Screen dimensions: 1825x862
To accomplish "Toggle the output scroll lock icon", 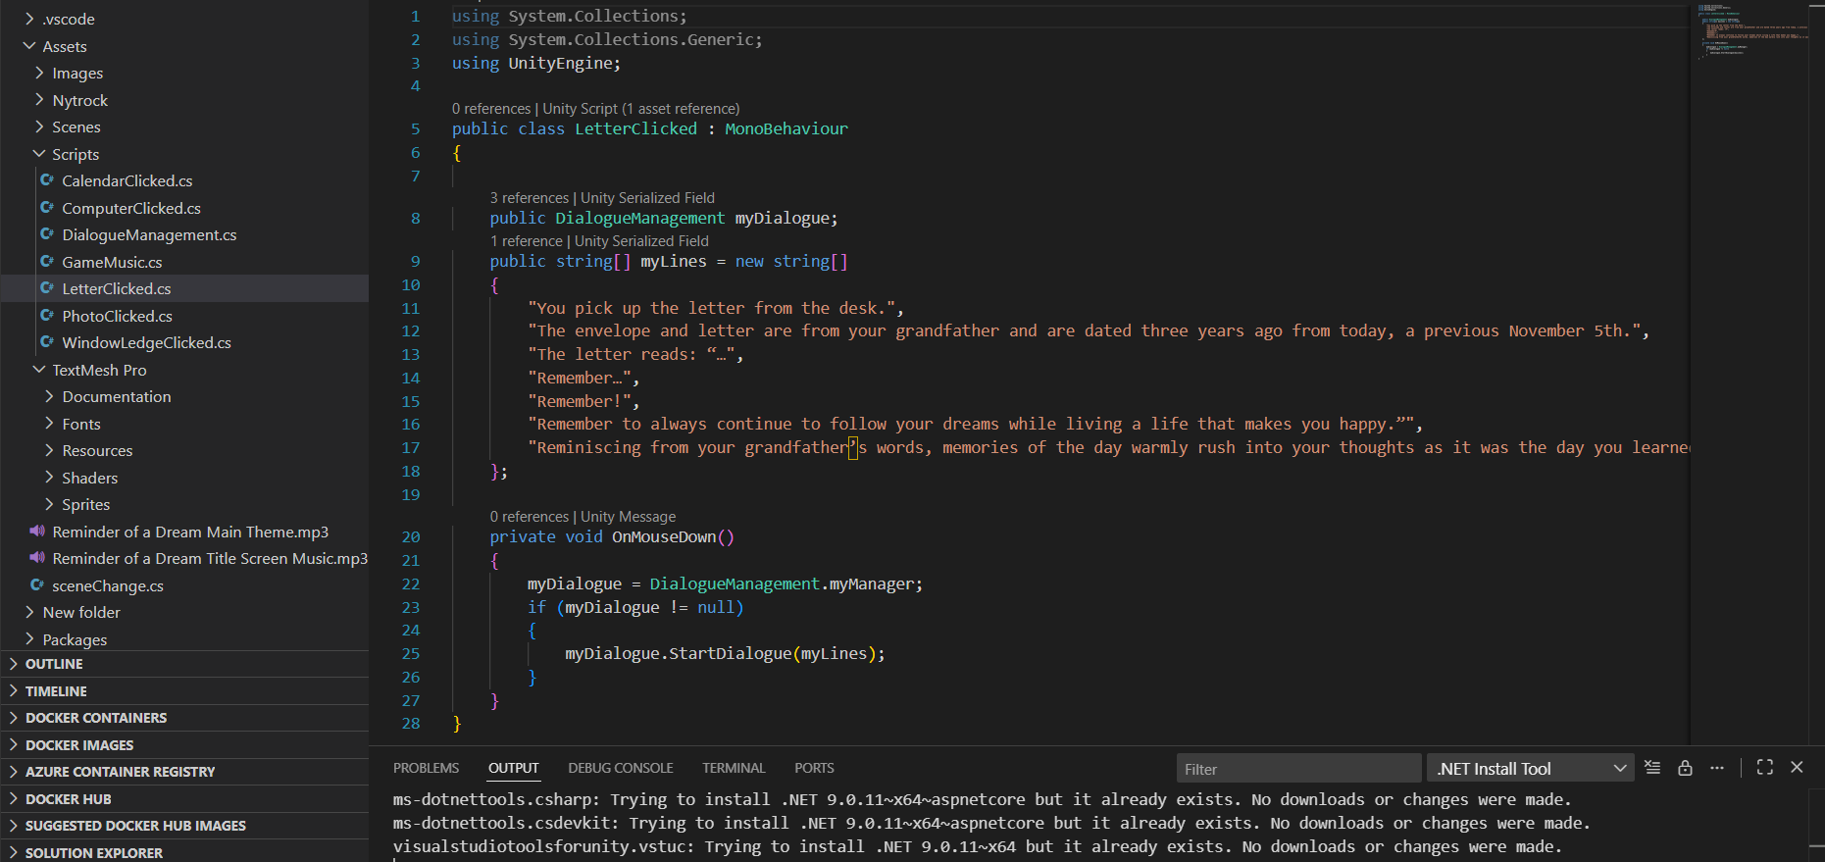I will (x=1685, y=768).
